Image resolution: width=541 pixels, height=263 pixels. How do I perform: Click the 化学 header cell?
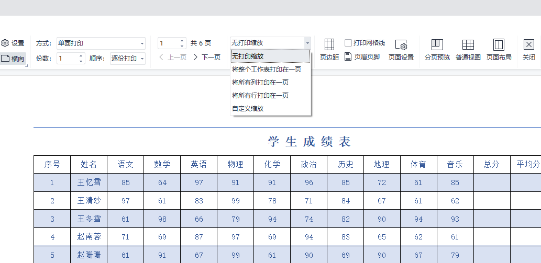click(272, 165)
